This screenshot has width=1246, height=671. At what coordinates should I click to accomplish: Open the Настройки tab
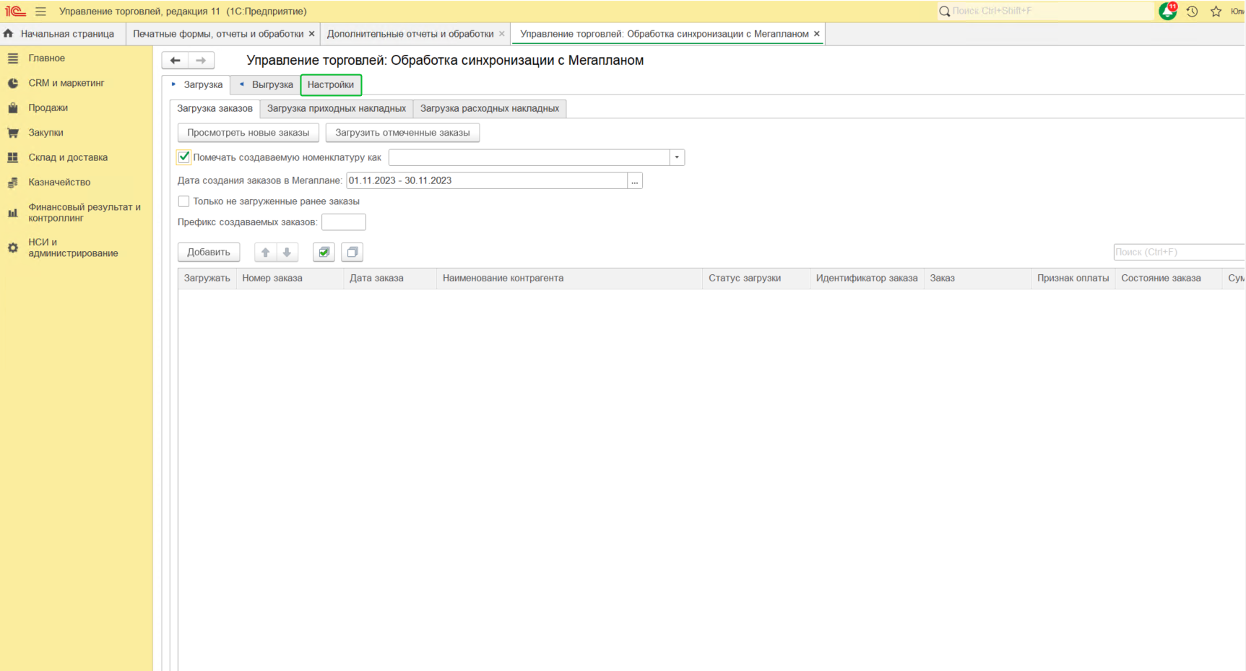331,85
